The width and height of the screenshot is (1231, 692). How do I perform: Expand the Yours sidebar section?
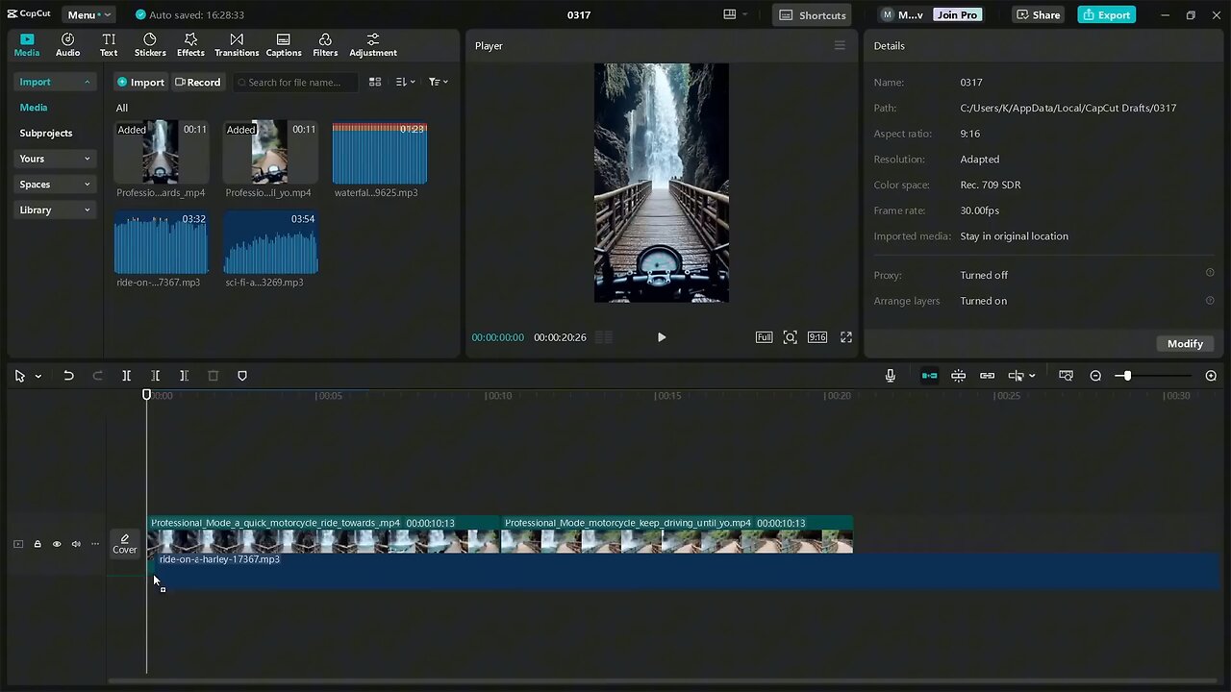click(55, 159)
